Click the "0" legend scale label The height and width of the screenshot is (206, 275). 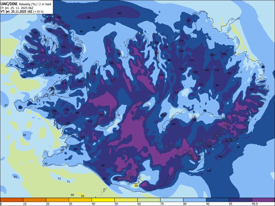pos(1,204)
